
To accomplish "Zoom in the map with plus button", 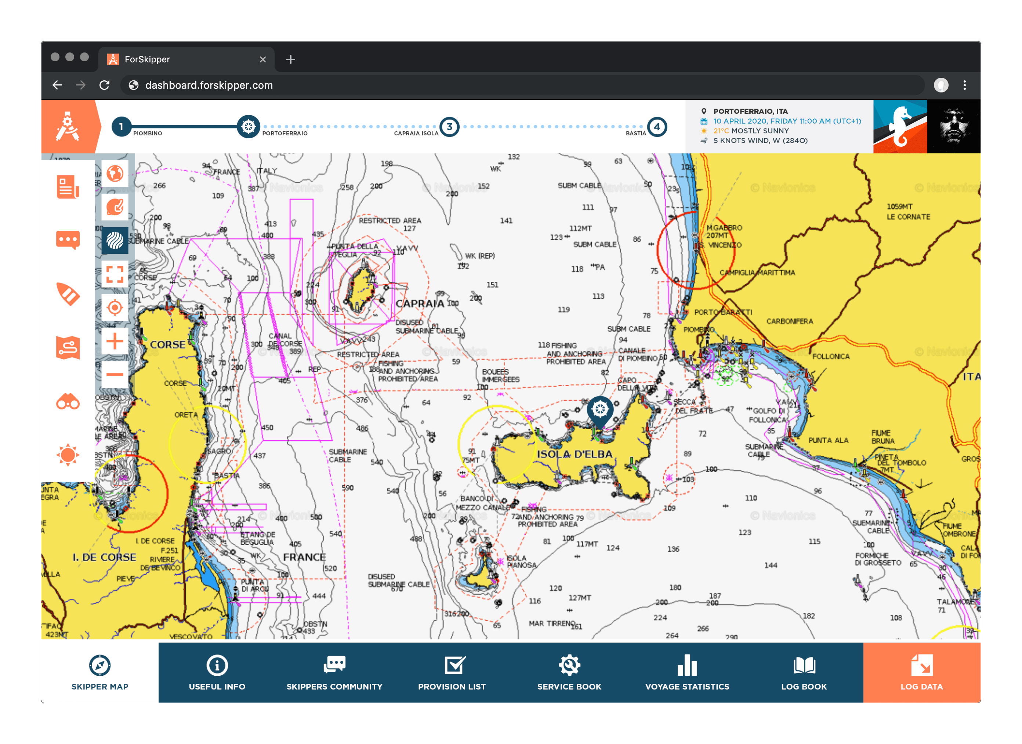I will coord(115,341).
